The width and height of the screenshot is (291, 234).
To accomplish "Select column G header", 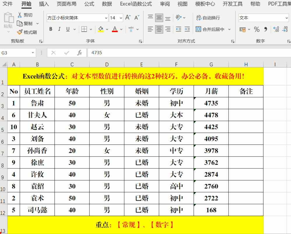I will pos(211,64).
